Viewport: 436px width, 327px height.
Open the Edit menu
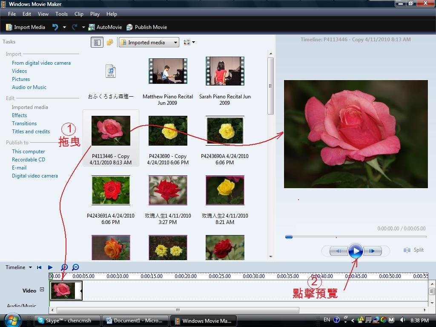(27, 14)
